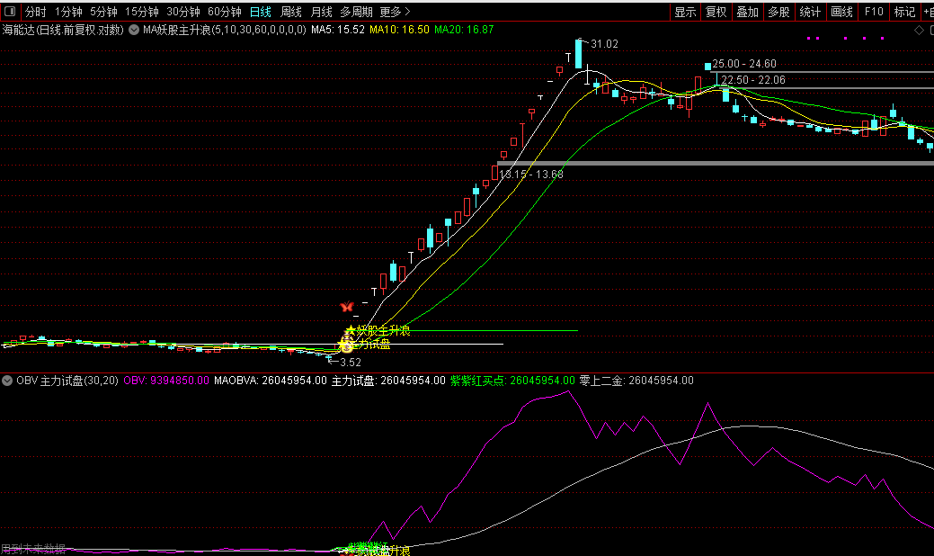Switch to 1分钟 period

pyautogui.click(x=68, y=12)
